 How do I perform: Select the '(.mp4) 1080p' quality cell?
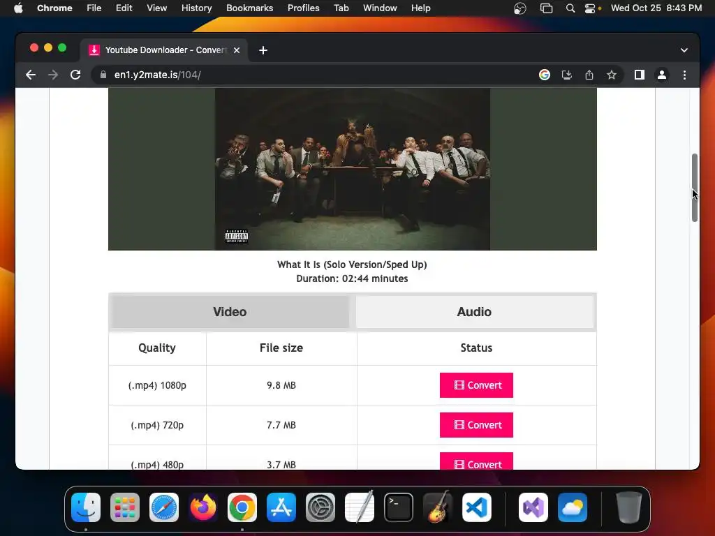(157, 385)
